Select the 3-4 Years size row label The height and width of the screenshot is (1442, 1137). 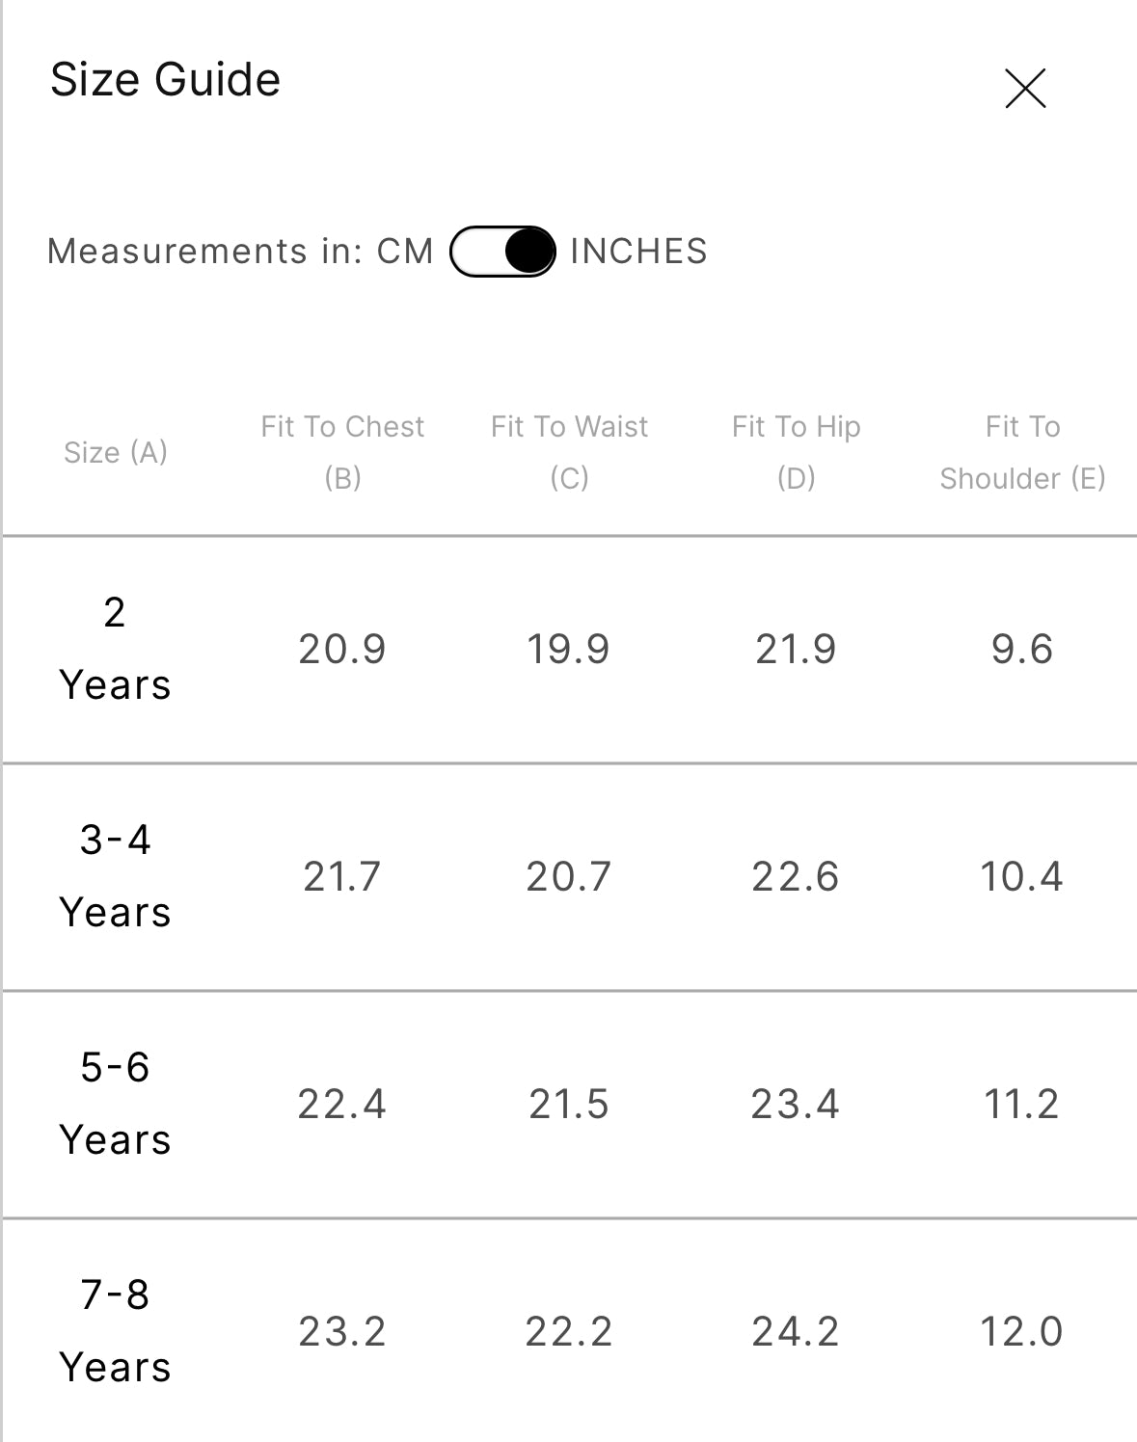pyautogui.click(x=115, y=876)
